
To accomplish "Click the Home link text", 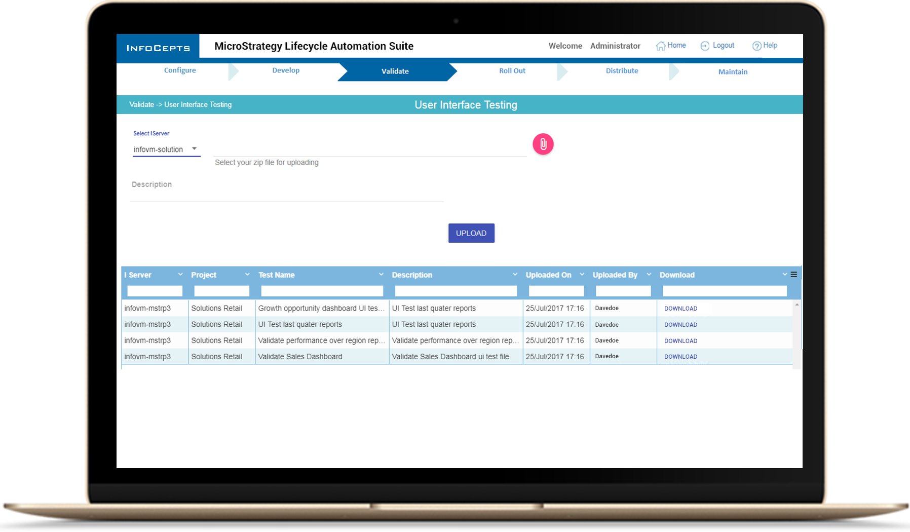I will click(676, 46).
